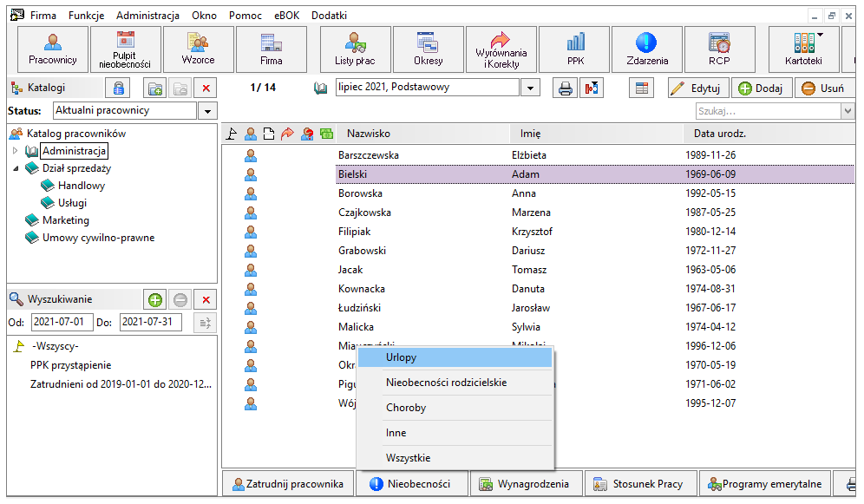Select the Marketing catalog in the tree

click(66, 220)
